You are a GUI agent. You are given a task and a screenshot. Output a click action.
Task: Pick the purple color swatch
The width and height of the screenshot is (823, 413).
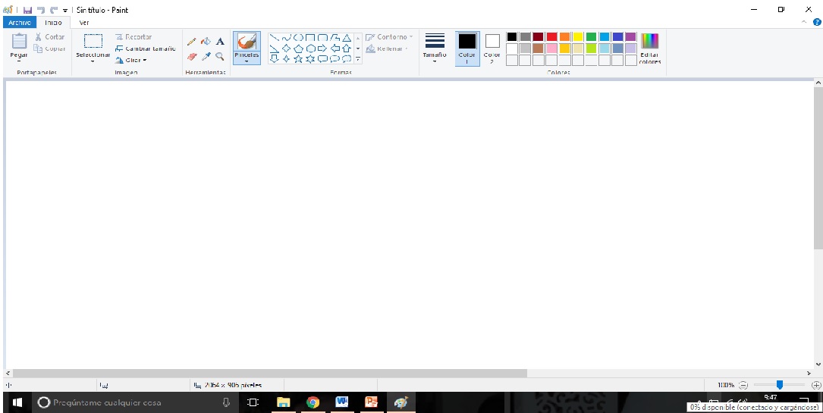pos(630,36)
